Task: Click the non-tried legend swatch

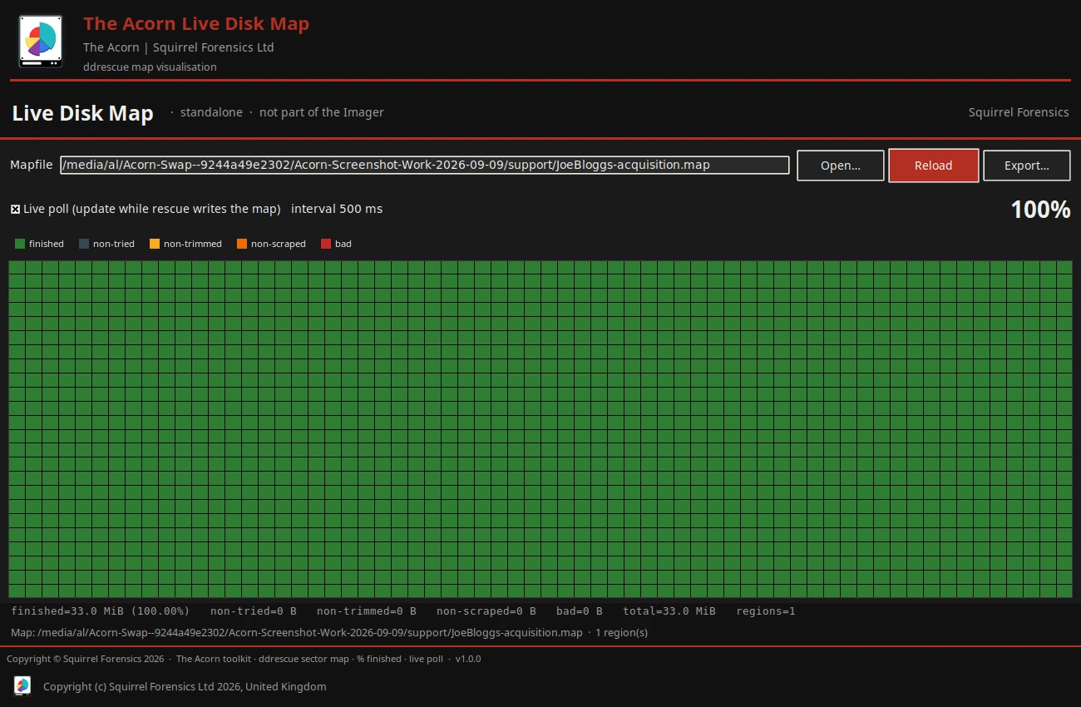Action: click(x=84, y=244)
